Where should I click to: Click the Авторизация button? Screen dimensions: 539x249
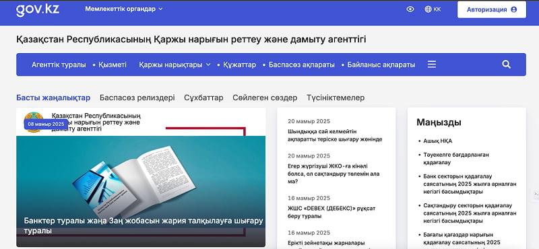(x=492, y=9)
